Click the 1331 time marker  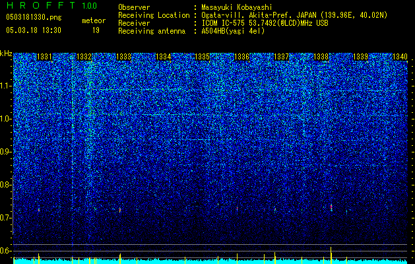44,57
